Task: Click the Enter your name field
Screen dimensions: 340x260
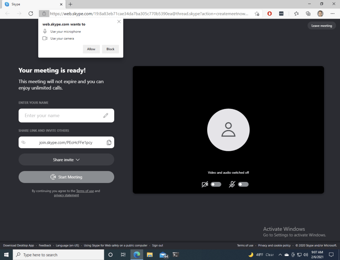Action: pos(61,116)
